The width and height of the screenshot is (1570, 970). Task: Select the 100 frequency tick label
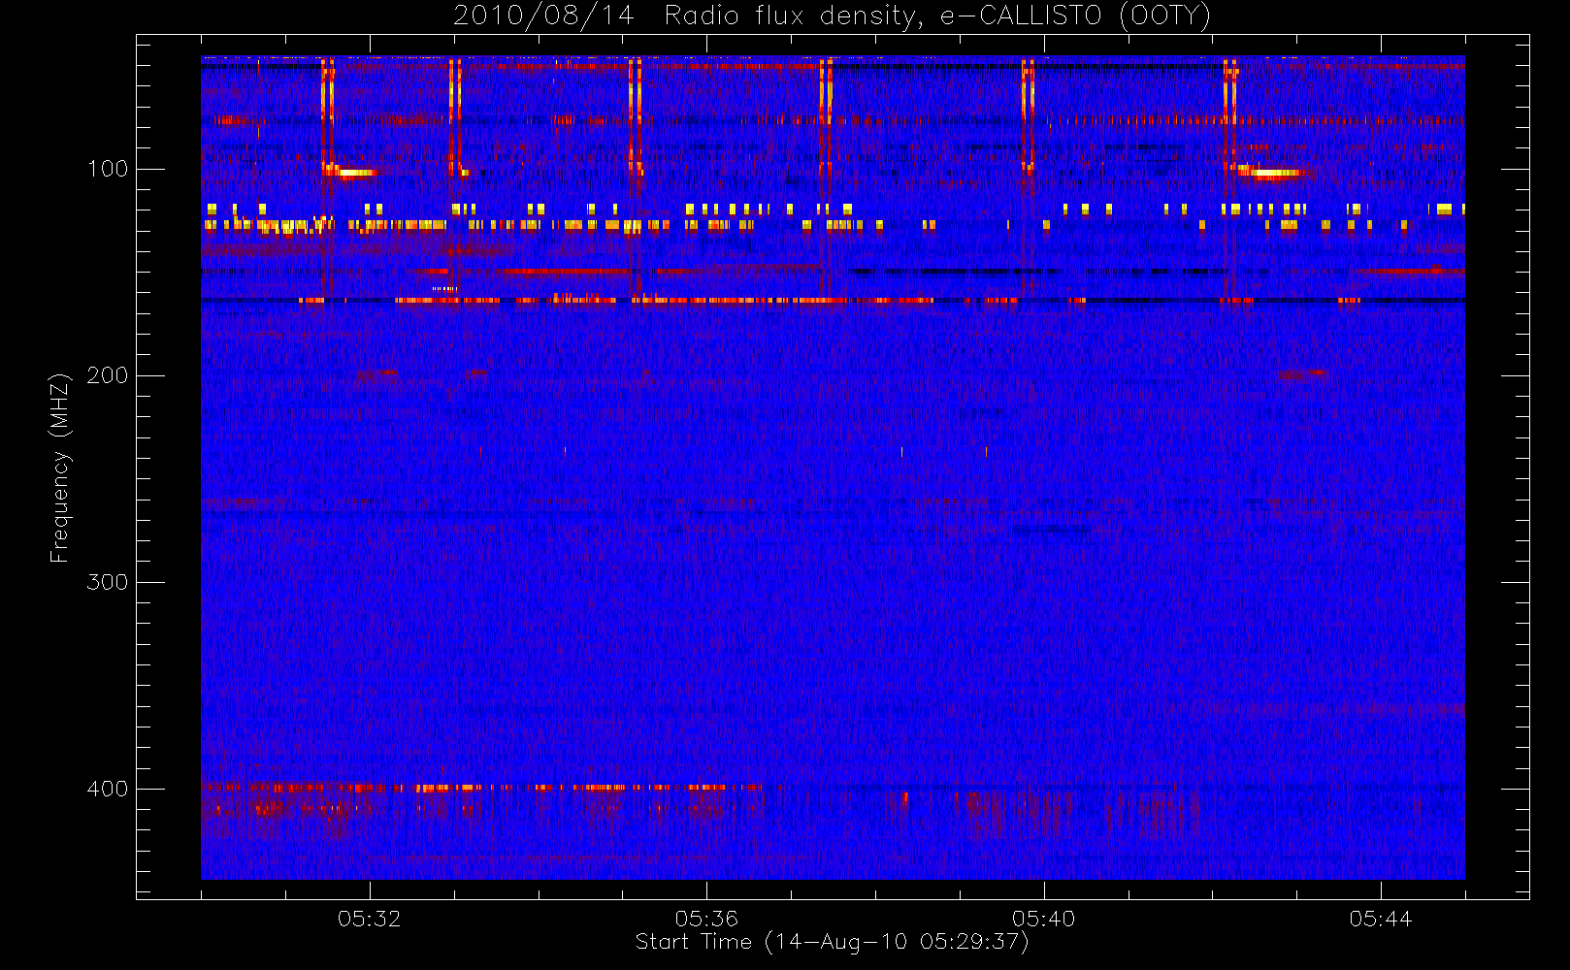[x=108, y=169]
